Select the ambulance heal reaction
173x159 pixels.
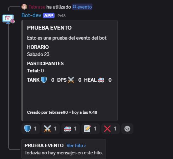(71, 129)
